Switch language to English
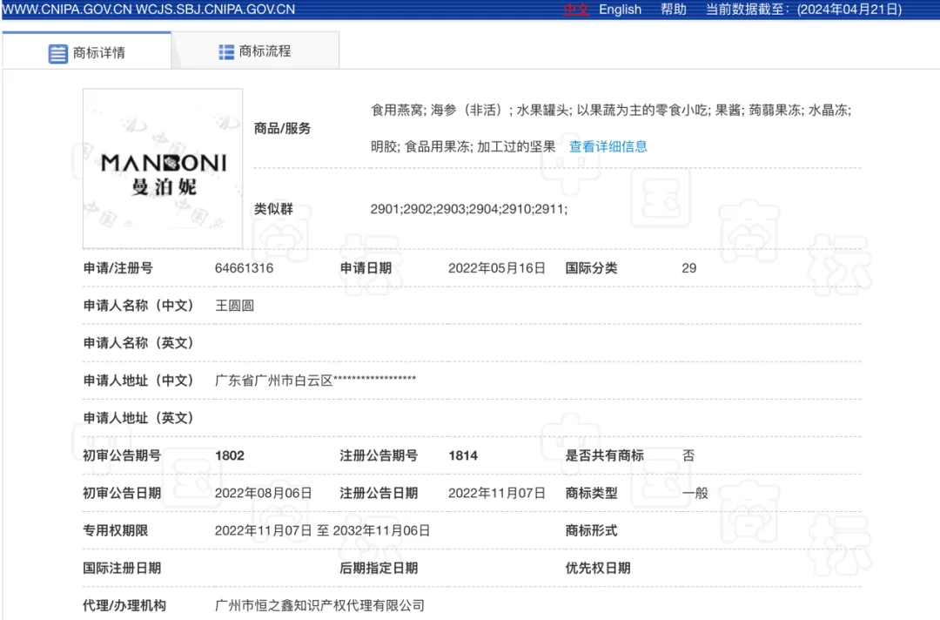940x620 pixels. coord(620,10)
